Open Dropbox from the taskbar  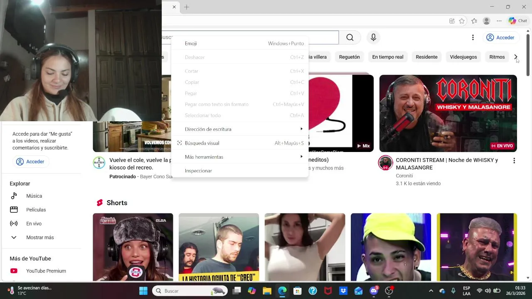343,291
